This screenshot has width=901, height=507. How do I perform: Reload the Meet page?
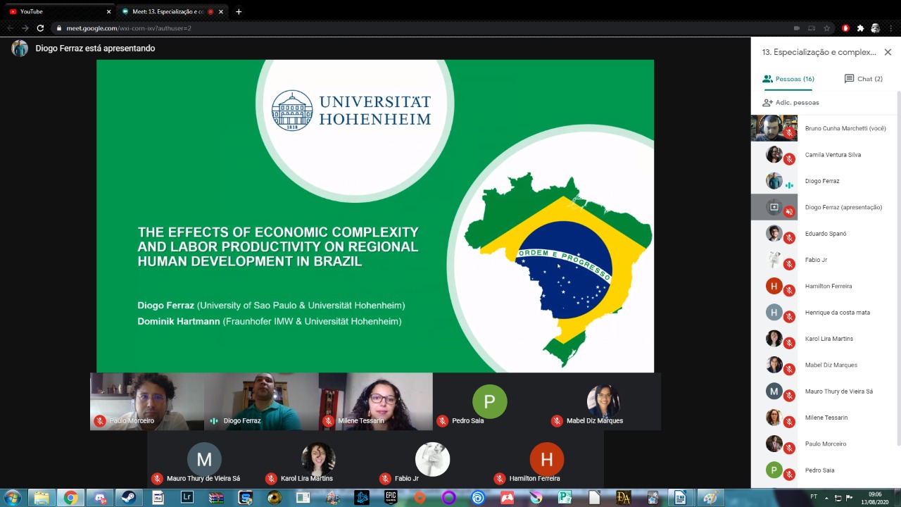point(40,28)
